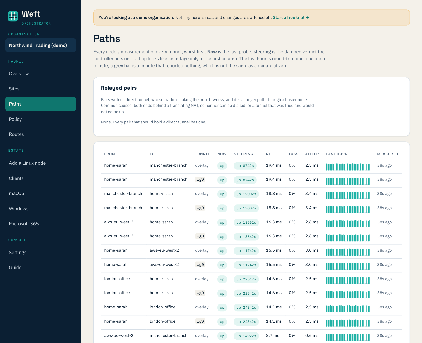Viewport: 422px width, 343px height.
Task: Click the 'up 24342s' steering badge on the wg0 row
Action: (246, 322)
